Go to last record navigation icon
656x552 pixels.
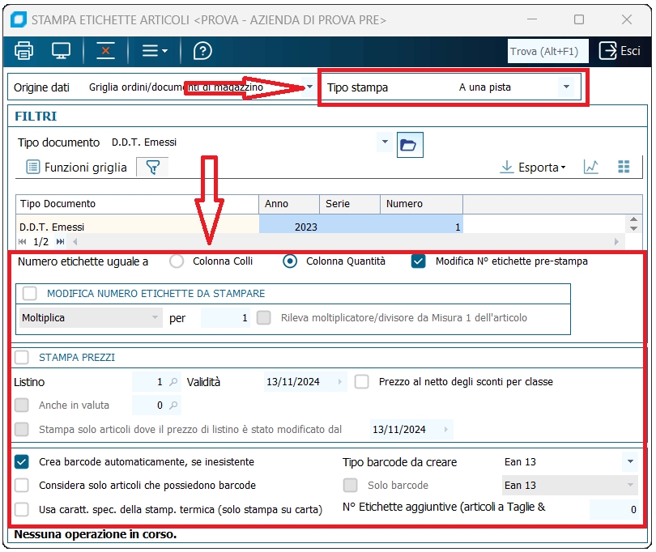coord(60,242)
